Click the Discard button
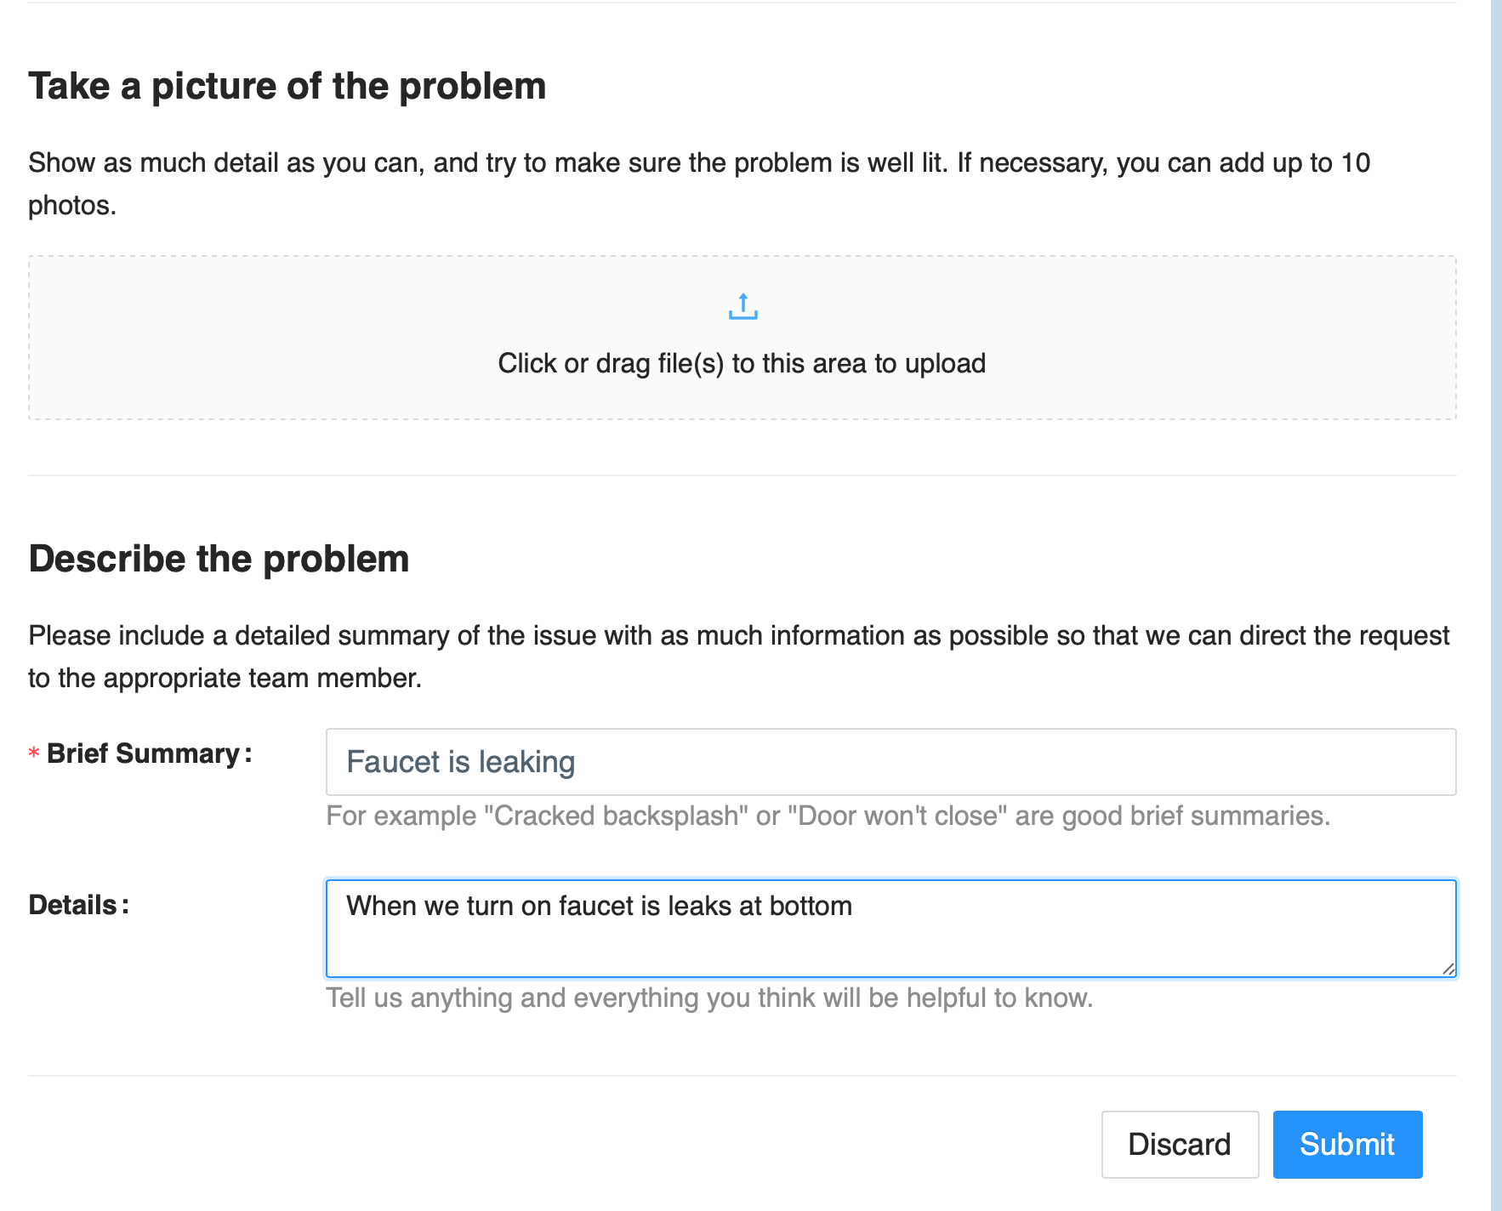 tap(1180, 1145)
